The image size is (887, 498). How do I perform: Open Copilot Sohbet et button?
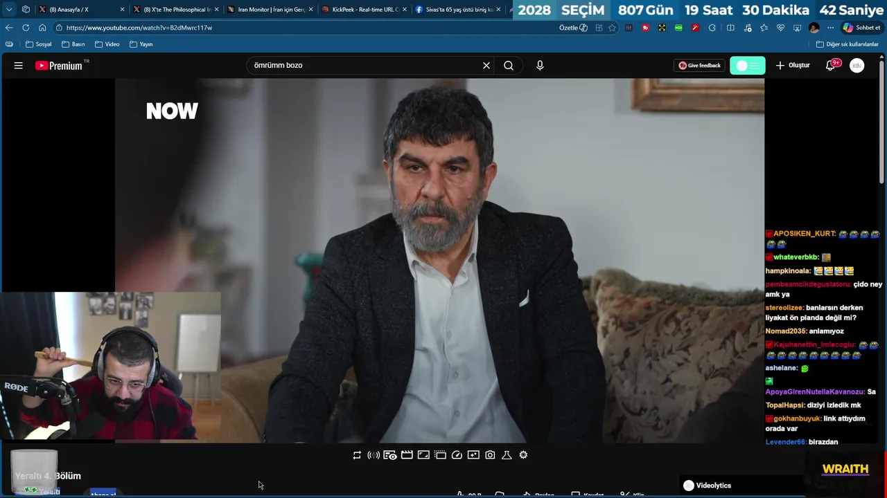point(861,28)
